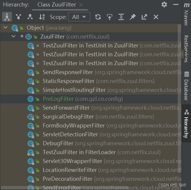The image size is (191, 190).
Task: Close the hierarchy toolbar X button
Action: coord(156,17)
